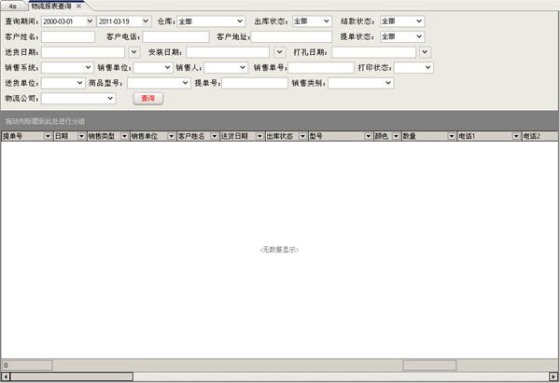Select the 物流报表查询 tab

pyautogui.click(x=50, y=6)
